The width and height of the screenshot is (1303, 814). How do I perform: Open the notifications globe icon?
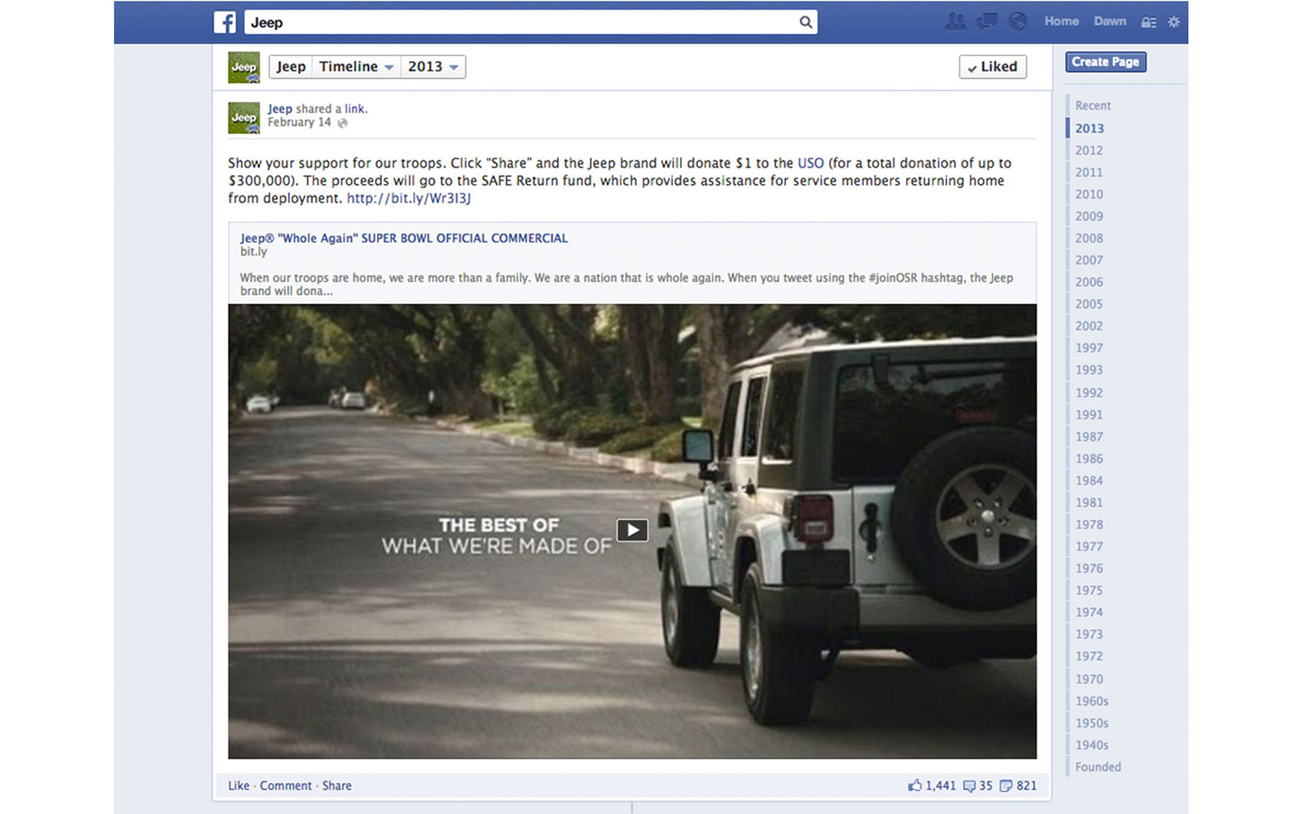tap(1018, 21)
